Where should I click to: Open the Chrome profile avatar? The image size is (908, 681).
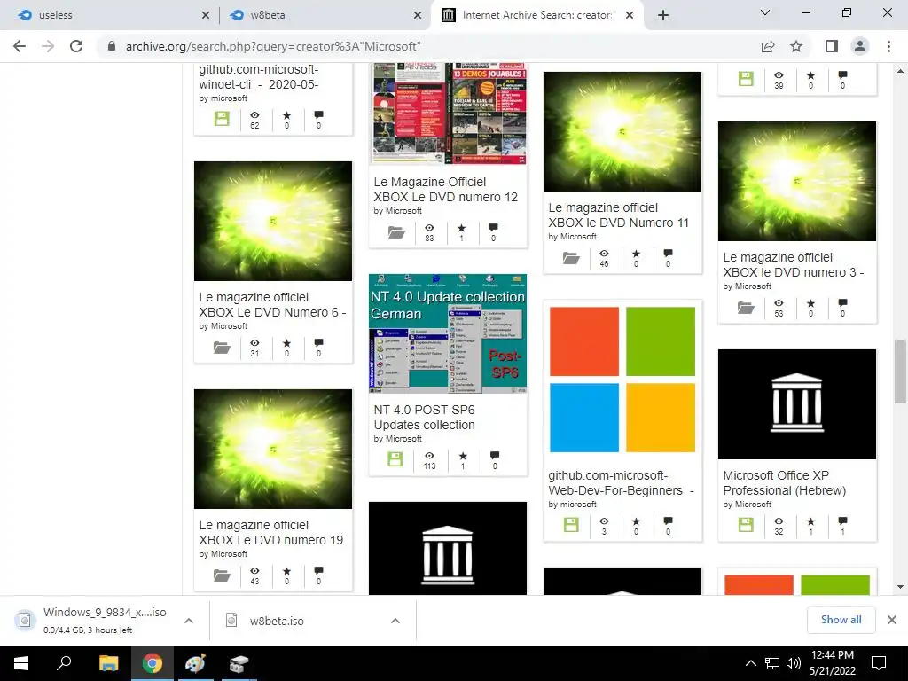pos(860,46)
